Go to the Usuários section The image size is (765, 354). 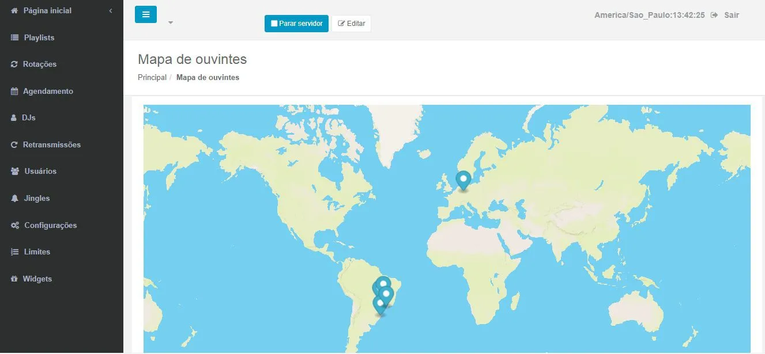tap(40, 172)
